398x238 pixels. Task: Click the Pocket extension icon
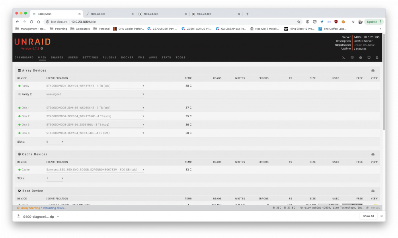(x=314, y=22)
